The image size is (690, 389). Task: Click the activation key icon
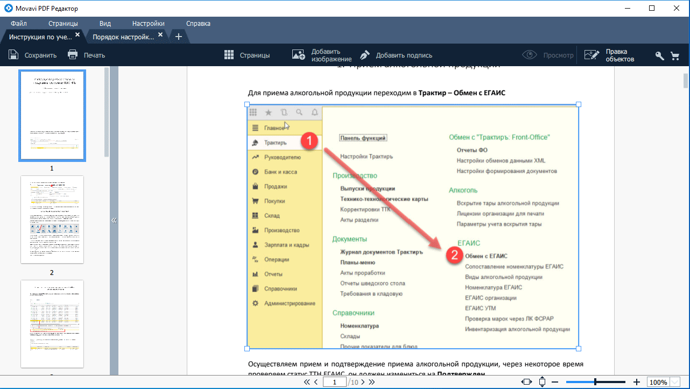coord(659,55)
